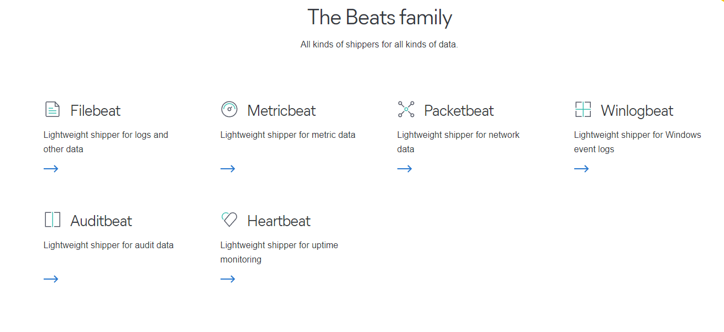Follow the arrow under Packetbeat description
Image resolution: width=724 pixels, height=332 pixels.
click(405, 169)
